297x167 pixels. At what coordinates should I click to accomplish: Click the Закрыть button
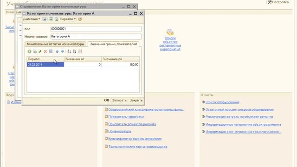tap(136, 100)
